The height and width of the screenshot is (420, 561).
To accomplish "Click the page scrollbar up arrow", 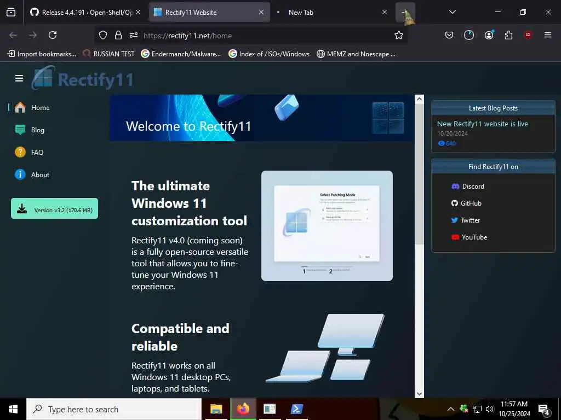I will [x=419, y=99].
